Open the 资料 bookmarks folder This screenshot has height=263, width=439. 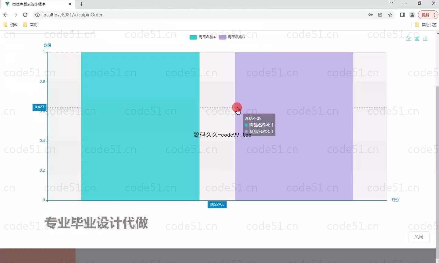click(x=11, y=25)
